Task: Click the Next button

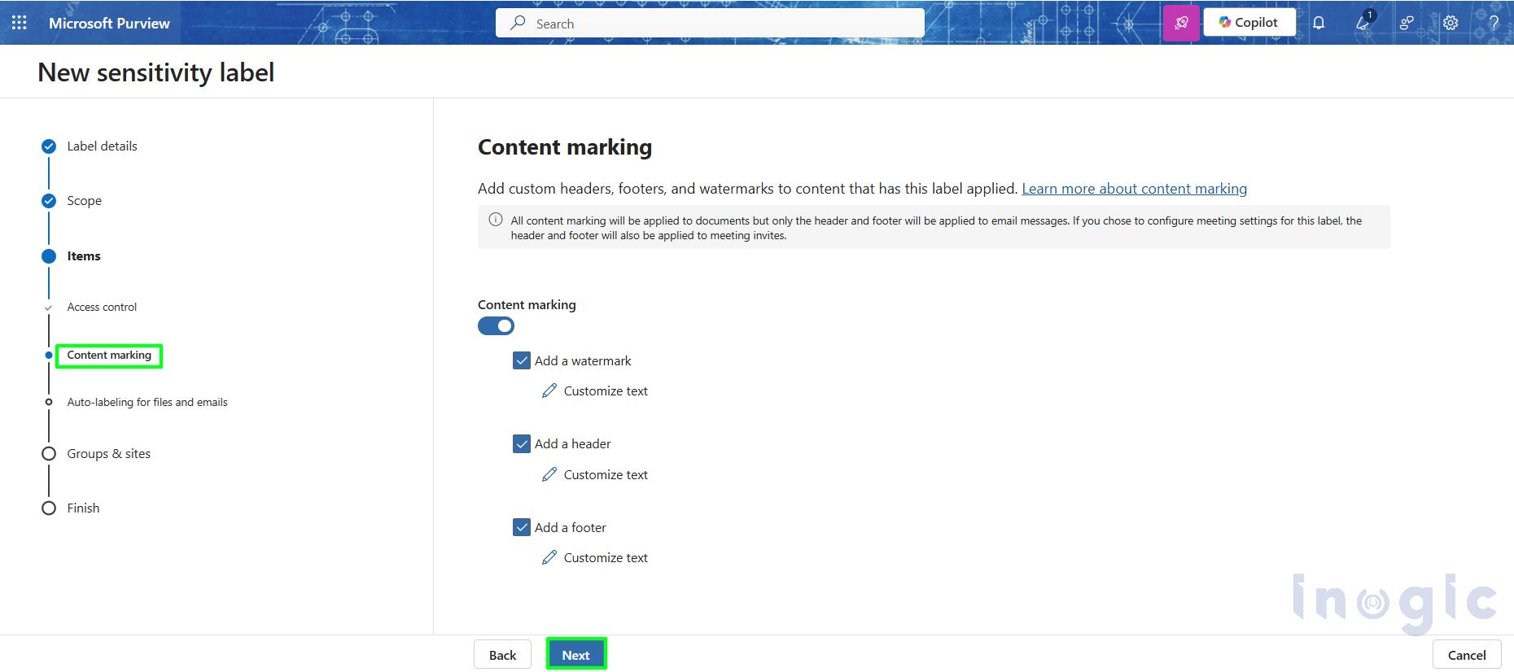Action: click(x=575, y=655)
